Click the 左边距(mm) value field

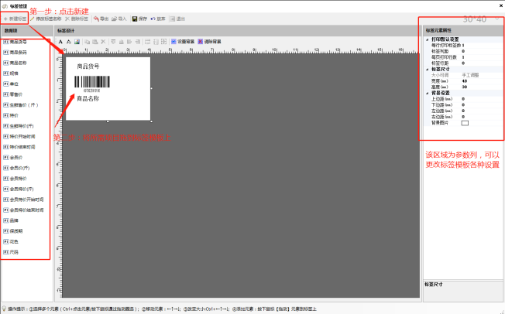point(482,111)
